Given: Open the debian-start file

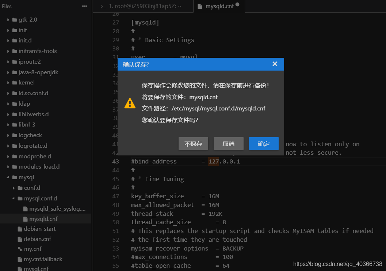Looking at the screenshot, I should click(40, 229).
